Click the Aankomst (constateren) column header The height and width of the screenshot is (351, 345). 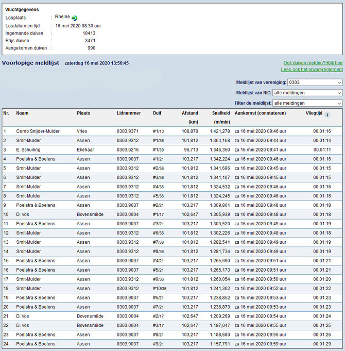coord(260,113)
